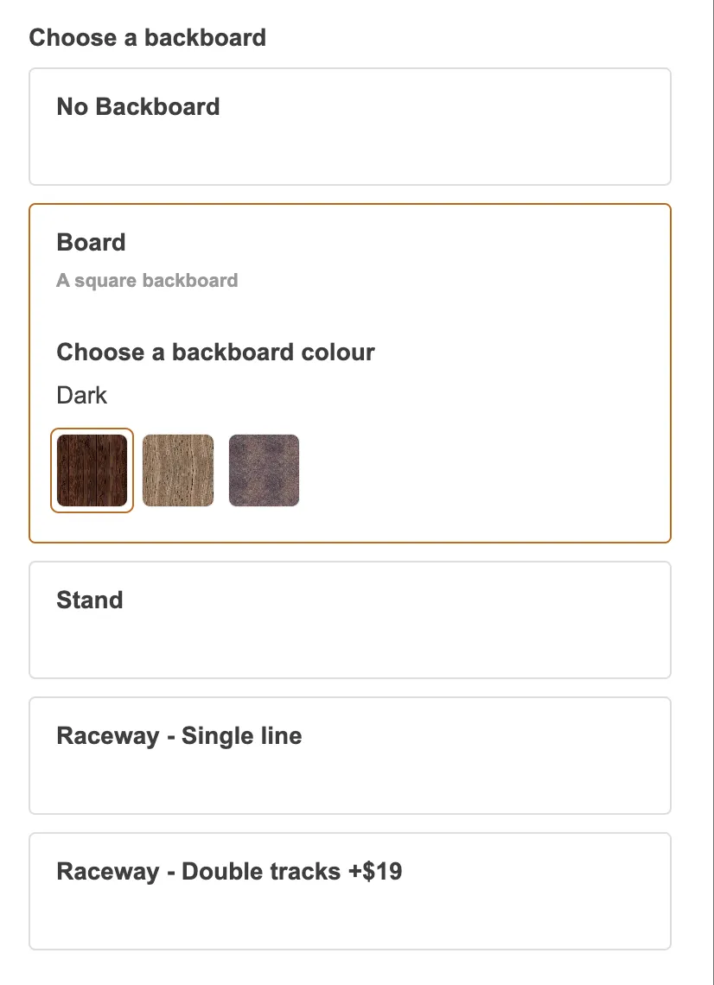
Task: Click the No Backboard title text
Action: pyautogui.click(x=137, y=107)
